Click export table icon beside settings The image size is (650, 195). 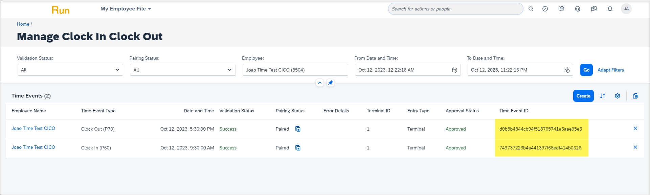[x=635, y=96]
